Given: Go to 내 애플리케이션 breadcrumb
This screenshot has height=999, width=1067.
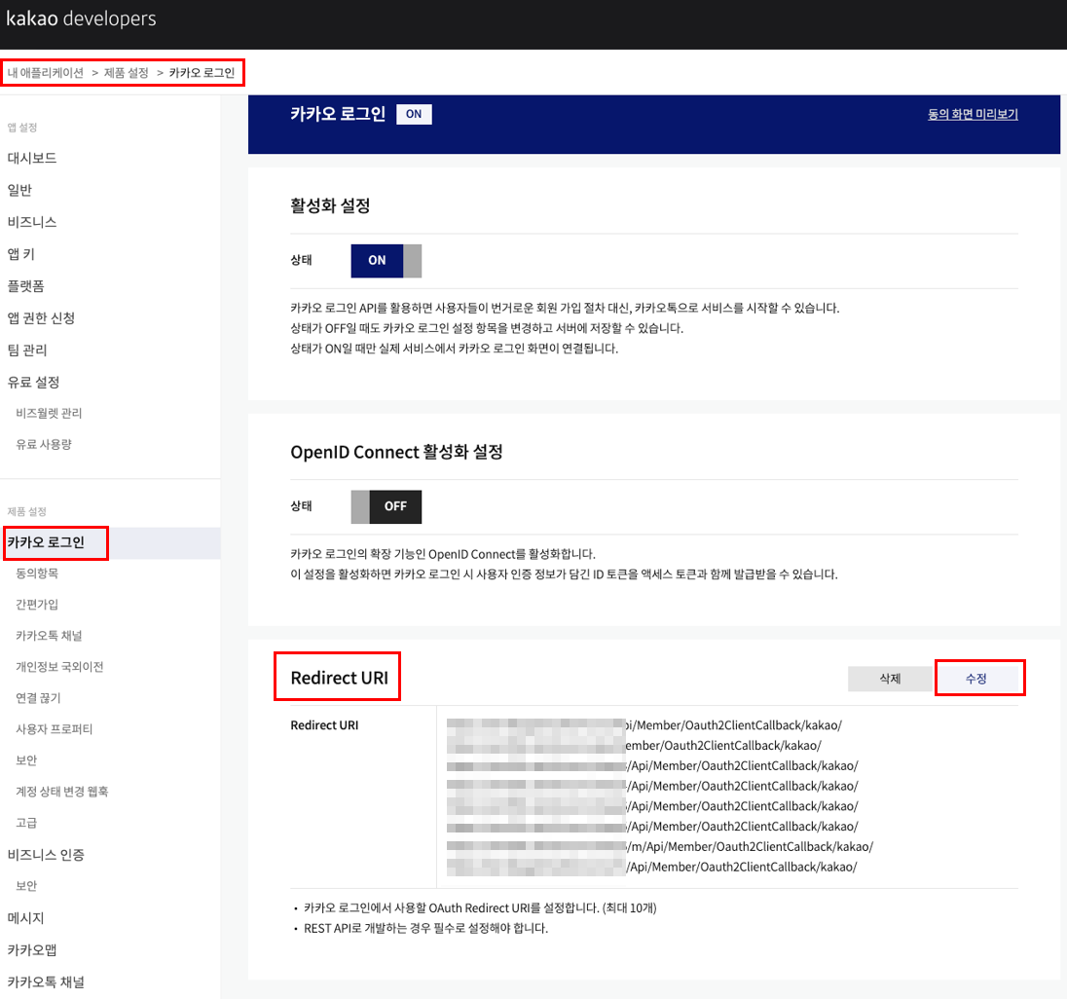Looking at the screenshot, I should 46,73.
